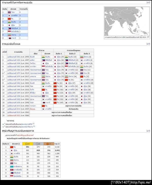This screenshot has height=185, width=152.
Task: Click the เจ้าภาพ column group header
Action: tap(41, 50)
